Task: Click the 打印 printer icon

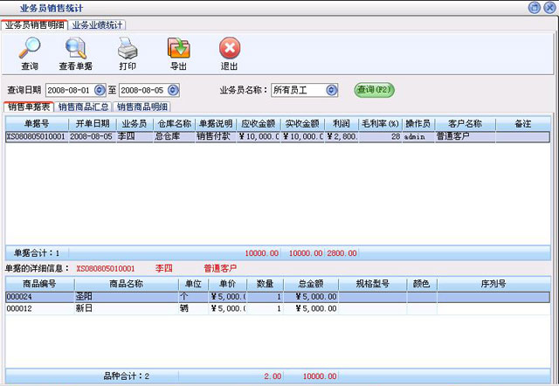Action: click(128, 52)
